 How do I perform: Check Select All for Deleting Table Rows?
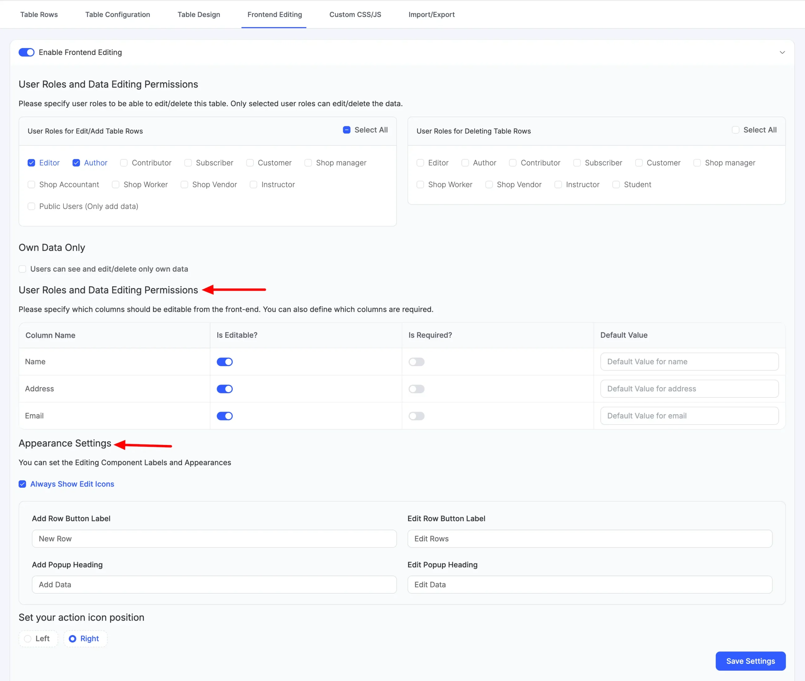pos(736,130)
